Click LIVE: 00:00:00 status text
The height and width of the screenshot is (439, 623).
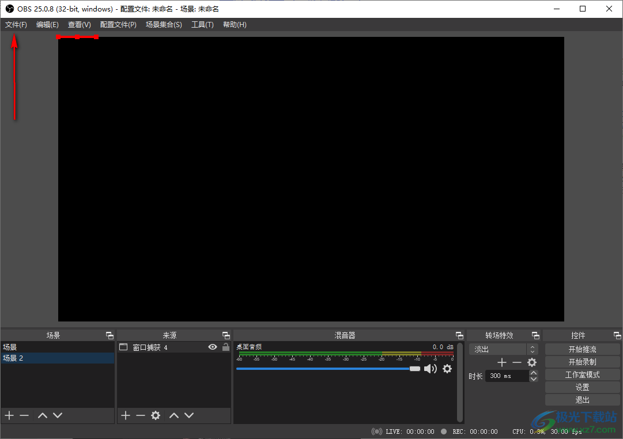click(x=410, y=432)
